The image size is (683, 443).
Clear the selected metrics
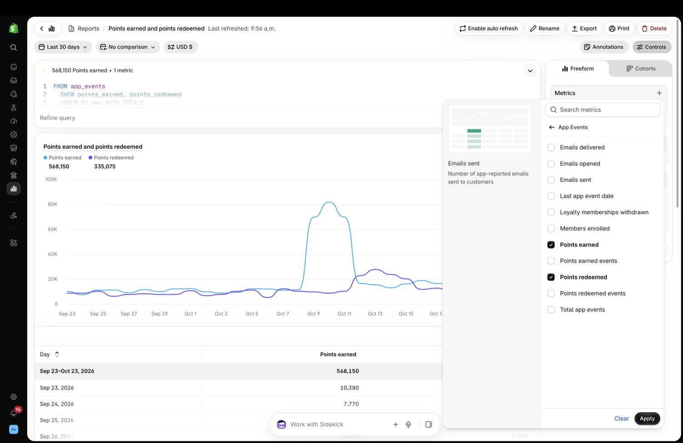click(x=622, y=418)
